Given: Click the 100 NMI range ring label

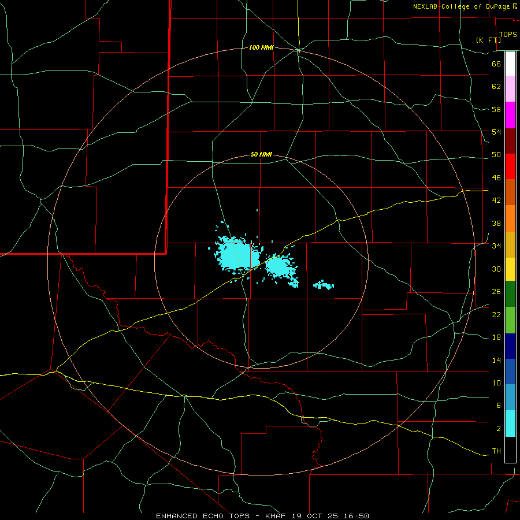Looking at the screenshot, I should click(x=261, y=48).
